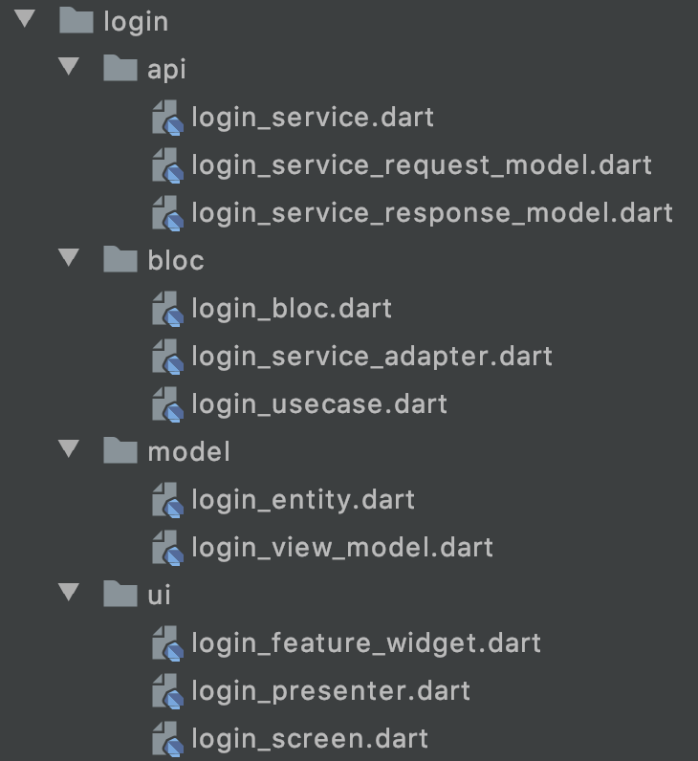Select login_screen.dart in the ui folder

tap(310, 739)
